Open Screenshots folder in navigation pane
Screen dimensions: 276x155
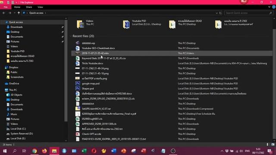click(17, 77)
